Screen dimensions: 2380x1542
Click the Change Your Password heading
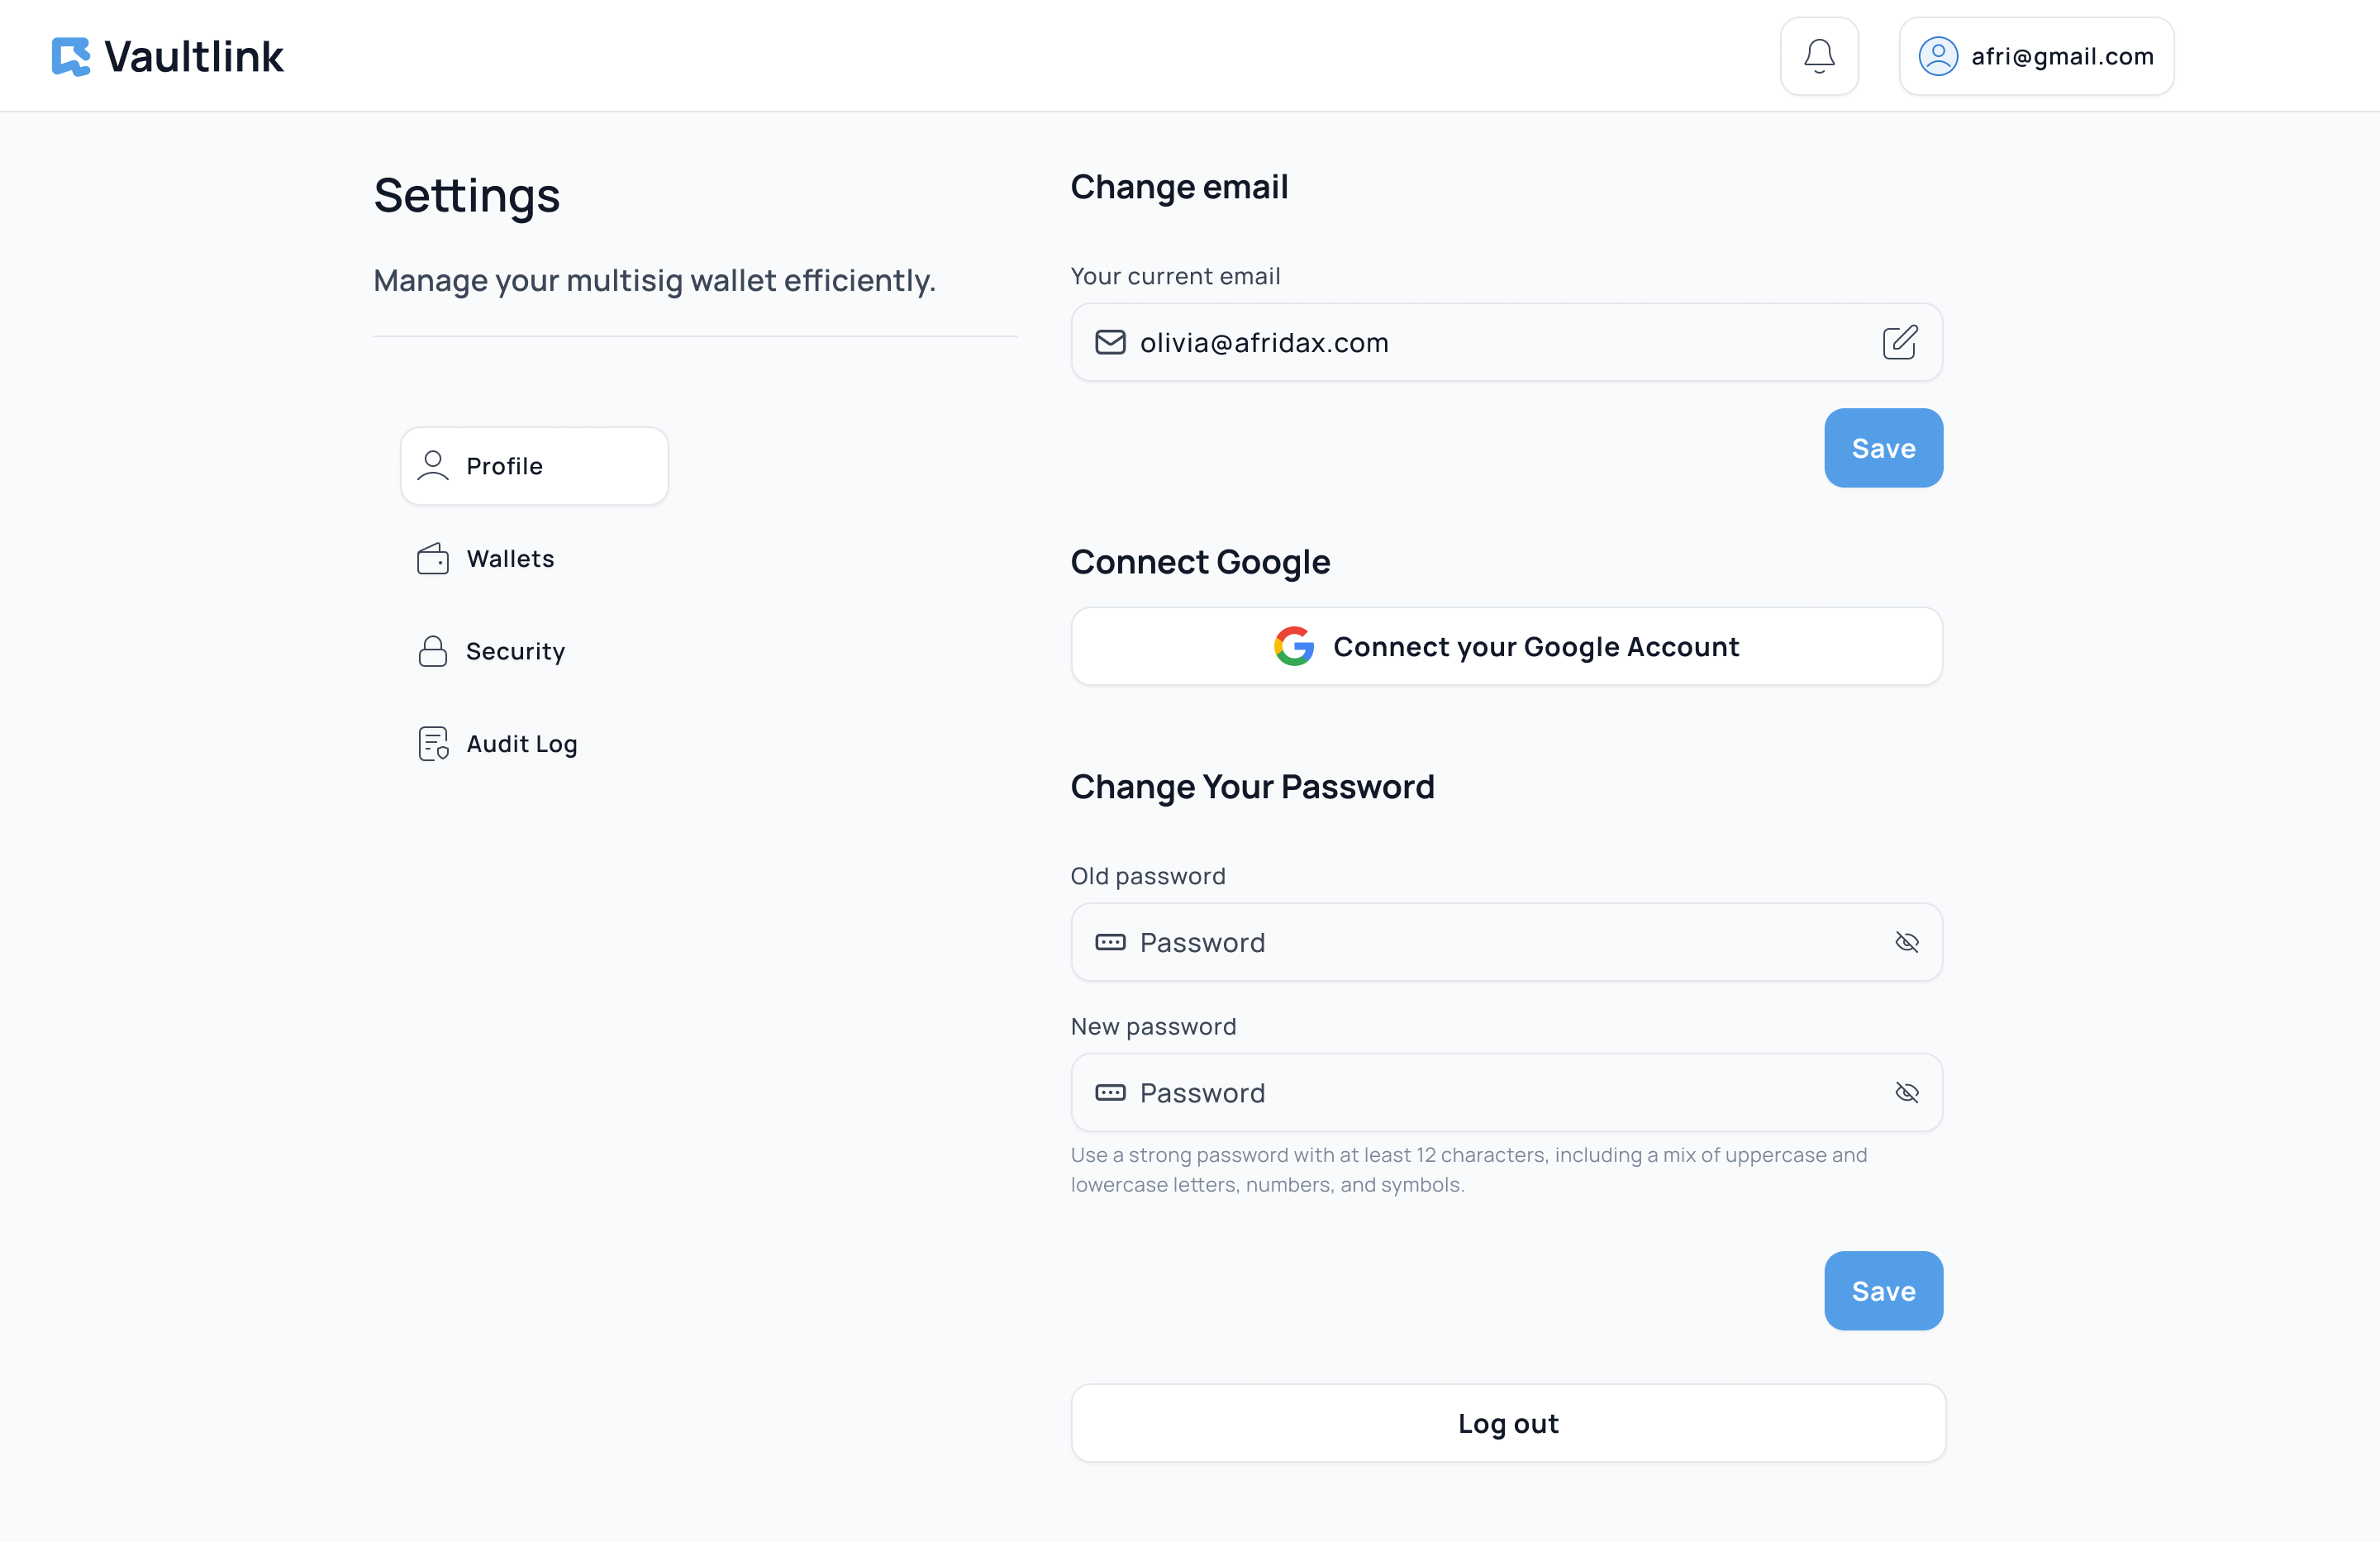pos(1252,787)
